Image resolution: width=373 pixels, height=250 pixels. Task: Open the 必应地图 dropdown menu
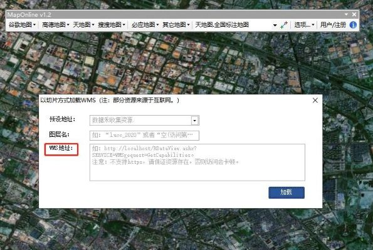pos(145,24)
